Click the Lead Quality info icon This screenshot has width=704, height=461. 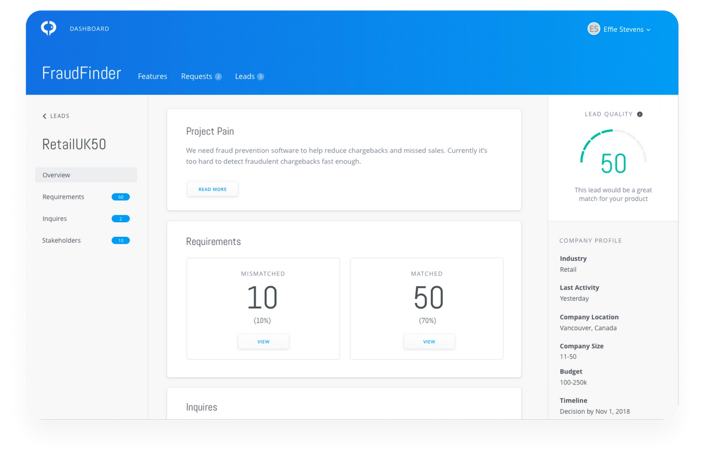click(639, 114)
